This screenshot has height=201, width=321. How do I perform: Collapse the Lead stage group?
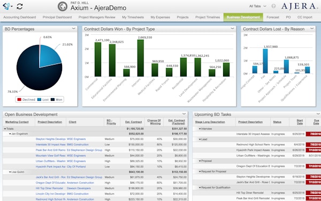click(x=200, y=139)
